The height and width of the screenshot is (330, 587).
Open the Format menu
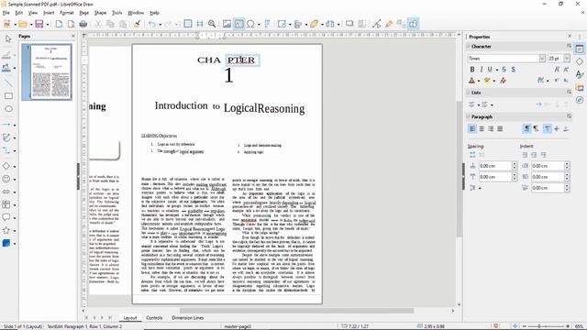67,13
